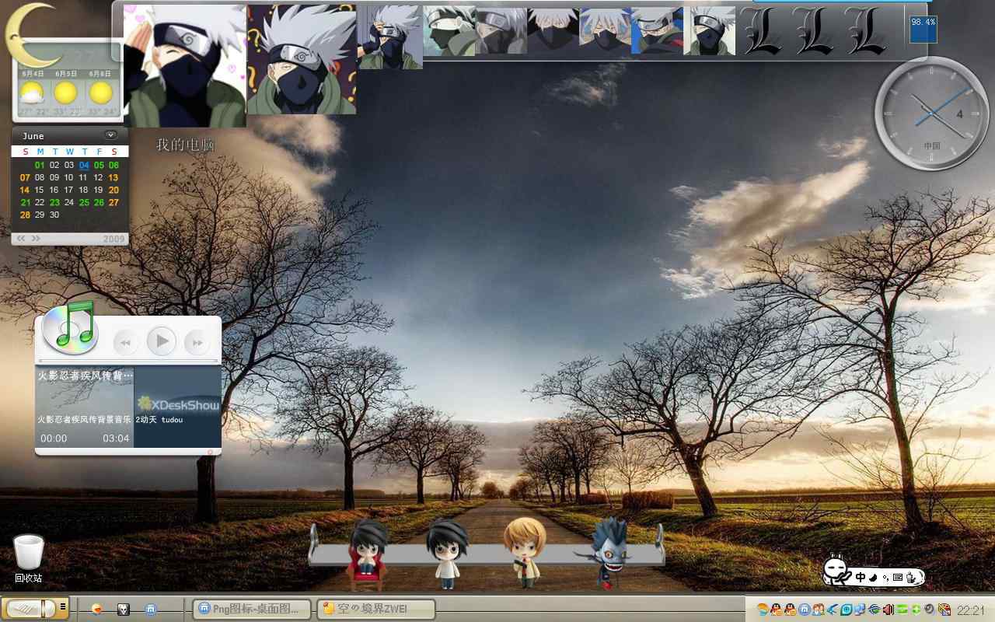The width and height of the screenshot is (995, 622).
Task: Click the second Kakashi dock icon with question marks
Action: [x=302, y=60]
